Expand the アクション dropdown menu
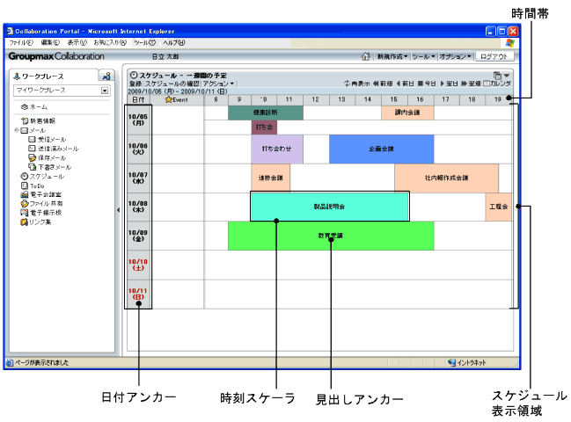 point(218,84)
